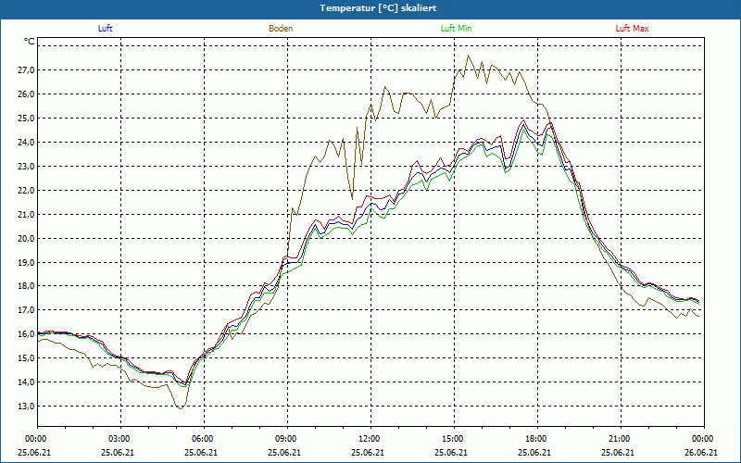
Task: Click the 19,0 y-axis value
Action: click(26, 263)
